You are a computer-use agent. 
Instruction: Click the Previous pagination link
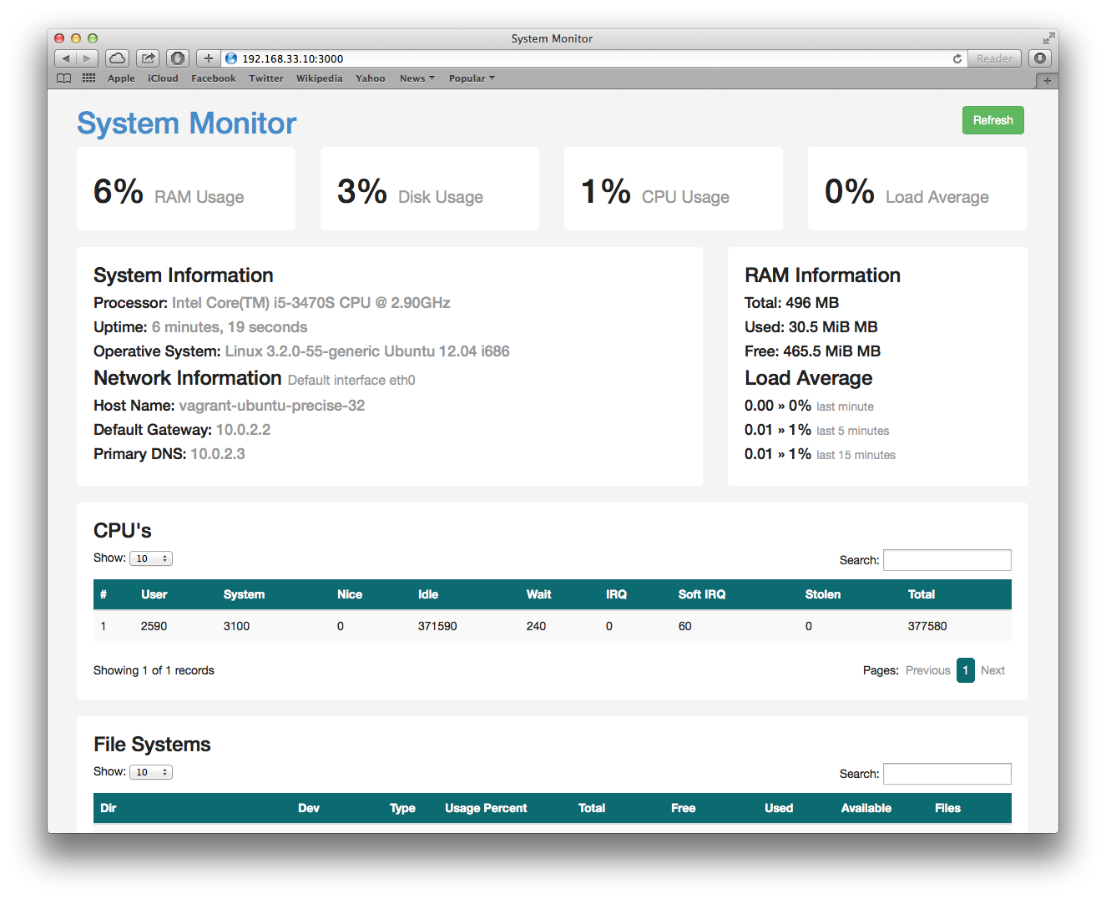click(x=927, y=670)
